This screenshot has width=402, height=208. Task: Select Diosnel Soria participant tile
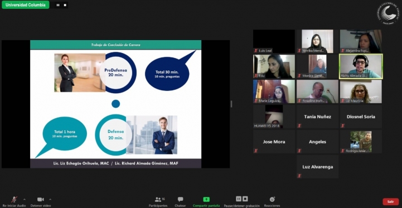pyautogui.click(x=361, y=117)
